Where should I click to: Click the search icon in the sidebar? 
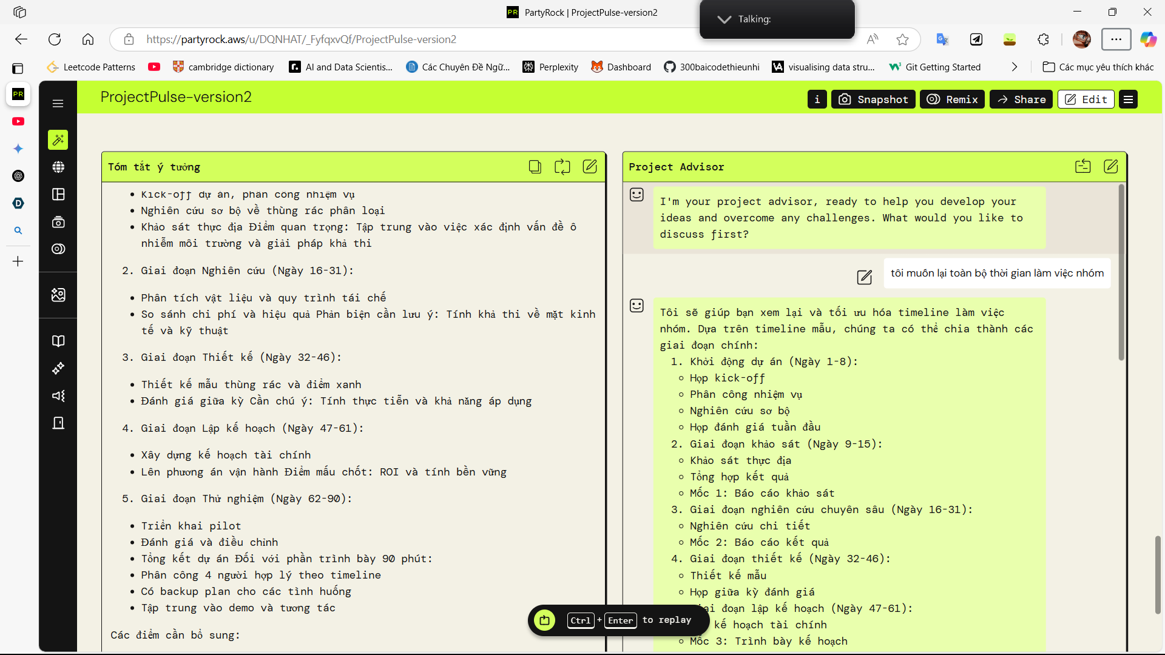click(x=18, y=230)
